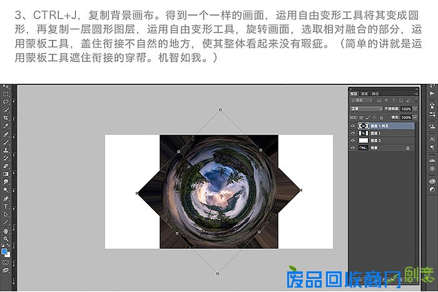Open the fill slider dropdown arrow
Viewport: 438px width, 292px height.
point(415,118)
